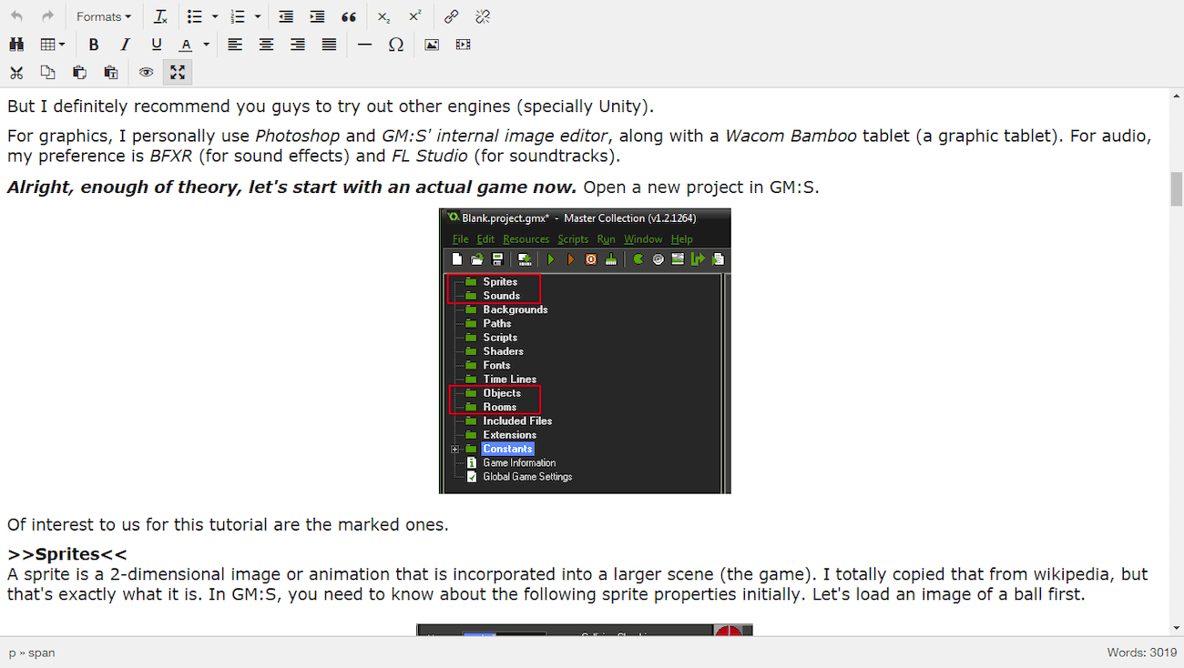Toggle bold formatting
Image resolution: width=1184 pixels, height=668 pixels.
pos(94,45)
